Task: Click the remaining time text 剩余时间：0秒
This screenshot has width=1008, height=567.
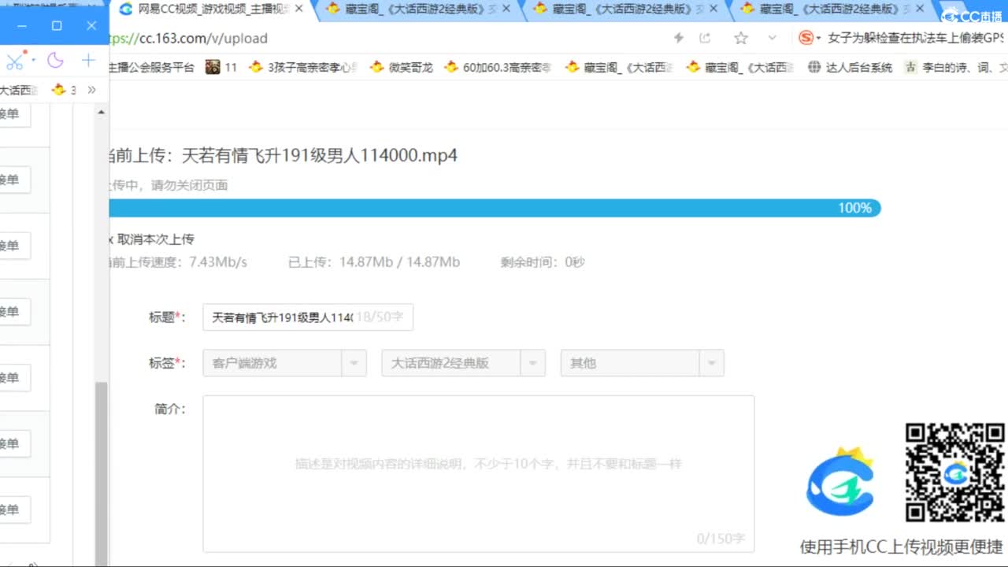Action: (543, 262)
